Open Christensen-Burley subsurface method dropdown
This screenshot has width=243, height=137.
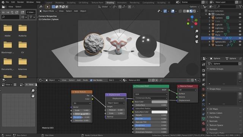click(x=151, y=98)
